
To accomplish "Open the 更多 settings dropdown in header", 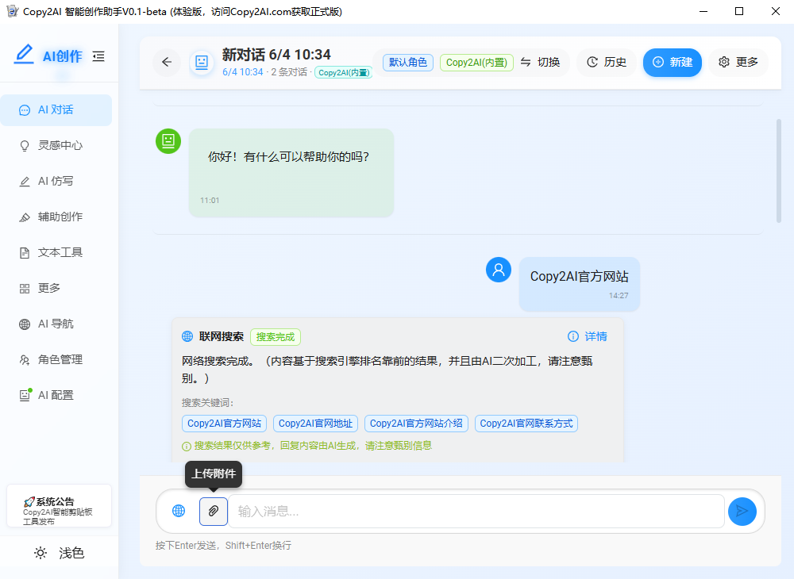I will coord(738,62).
